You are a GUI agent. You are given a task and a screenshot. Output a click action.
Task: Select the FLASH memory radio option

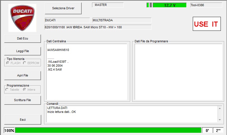[x=8, y=63]
